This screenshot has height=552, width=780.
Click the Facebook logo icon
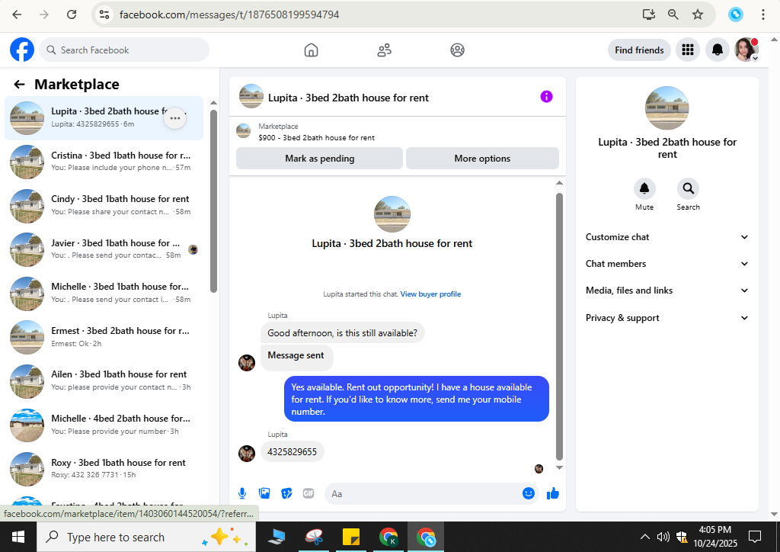[x=22, y=50]
